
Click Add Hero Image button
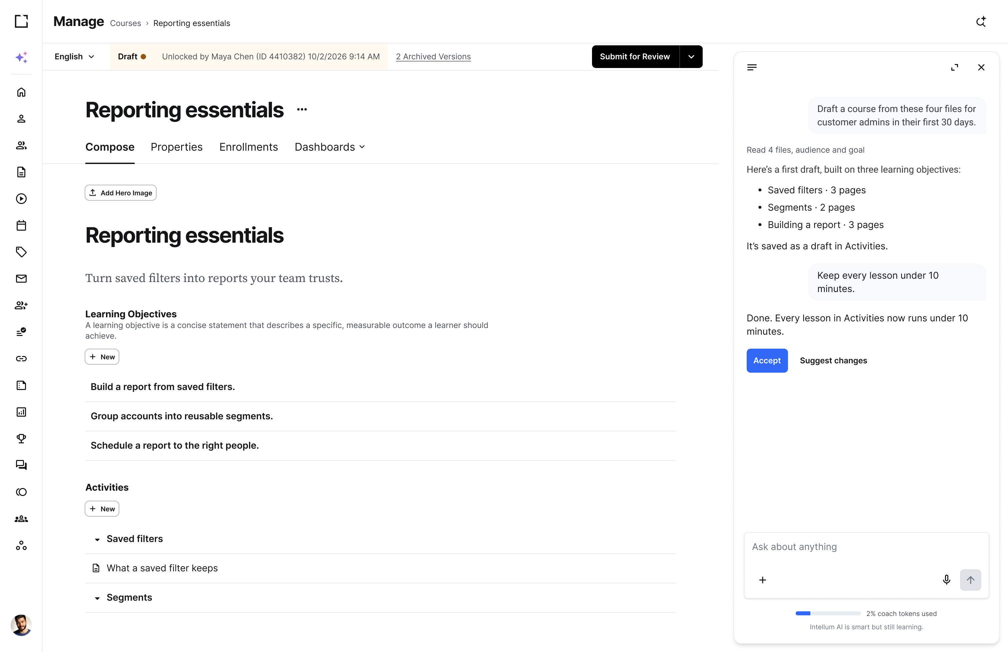(121, 193)
